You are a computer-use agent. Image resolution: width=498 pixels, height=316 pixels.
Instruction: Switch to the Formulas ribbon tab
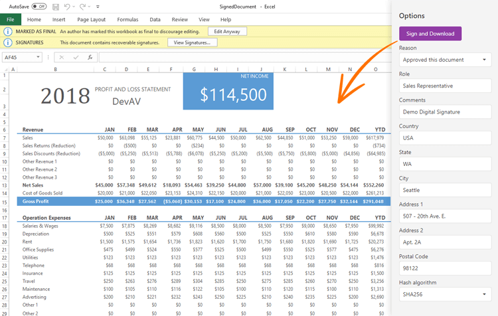(127, 20)
